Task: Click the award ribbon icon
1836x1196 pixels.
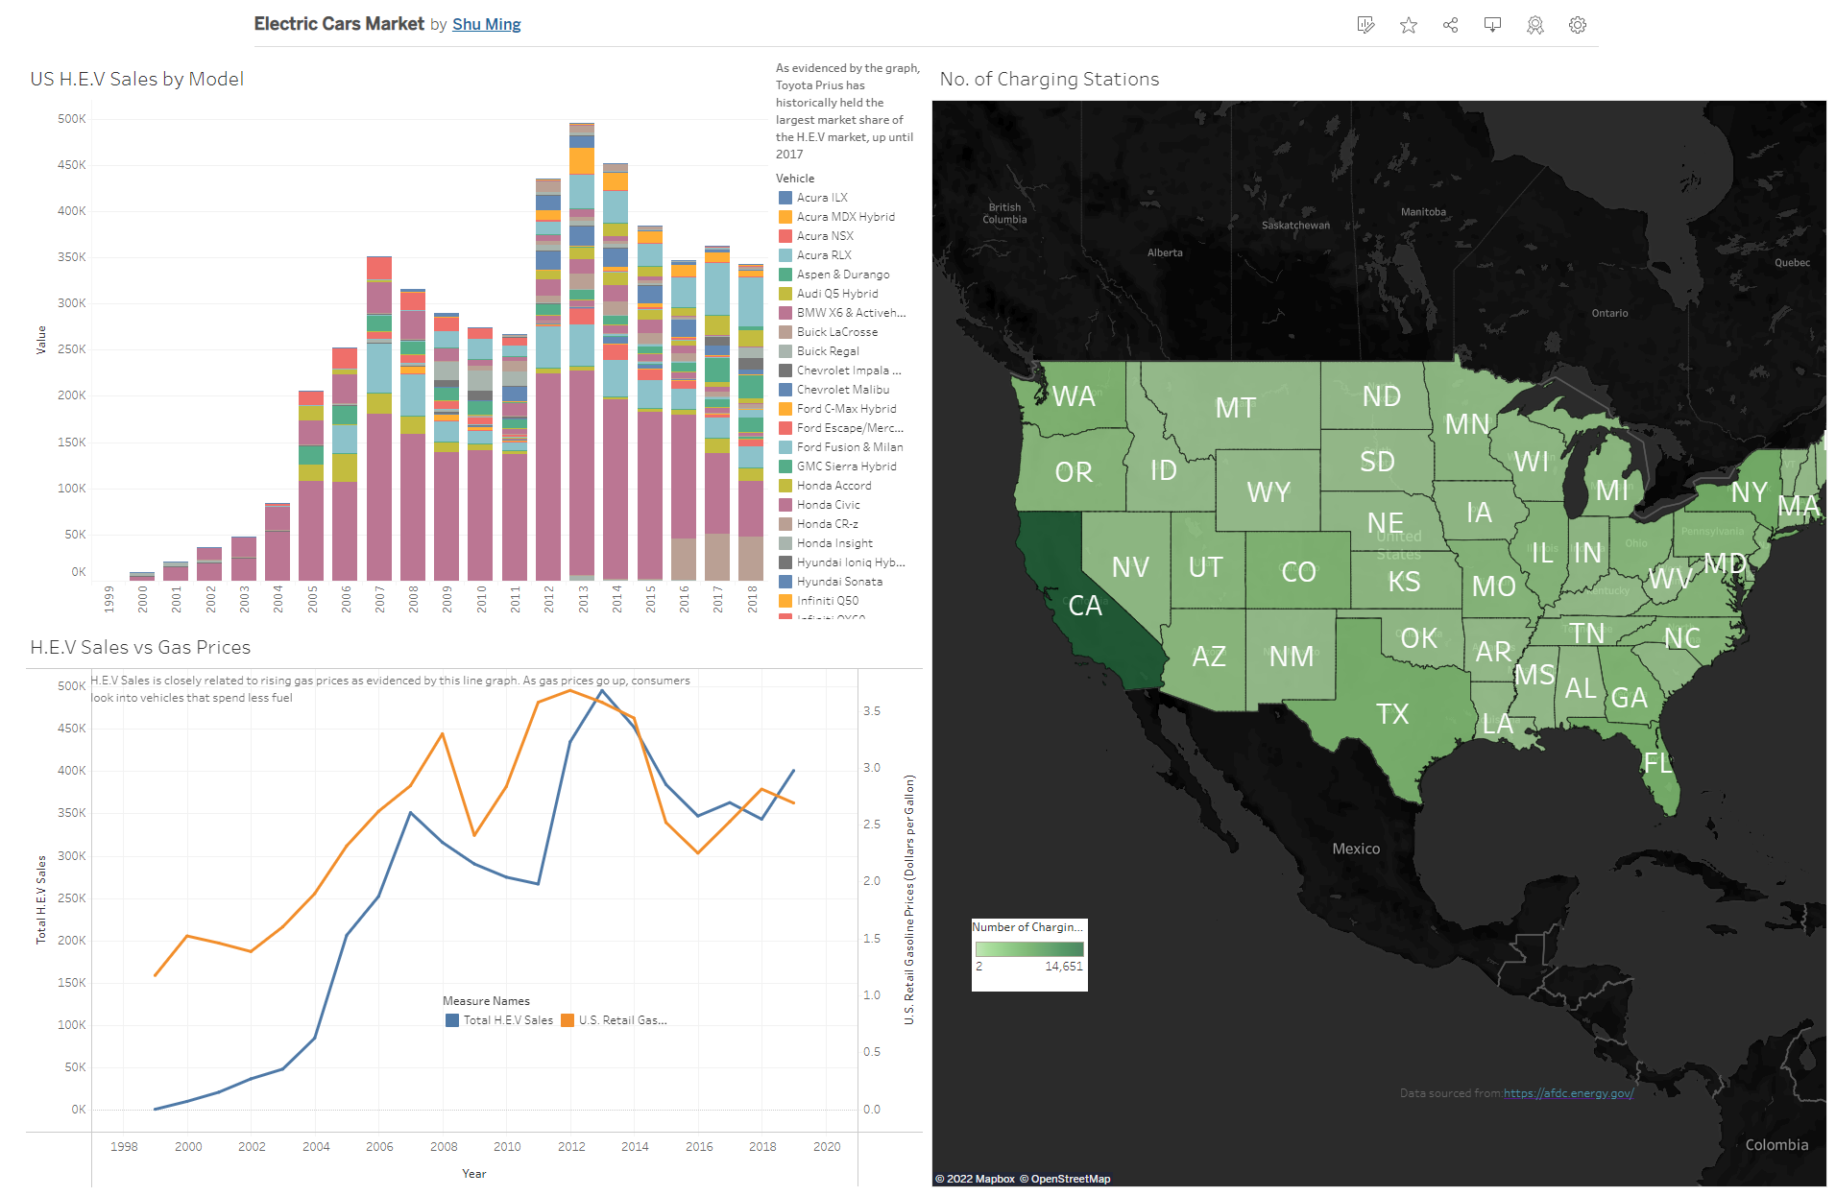Action: pyautogui.click(x=1534, y=25)
